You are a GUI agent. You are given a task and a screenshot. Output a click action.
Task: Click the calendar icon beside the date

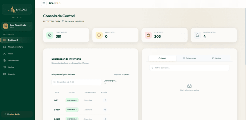pyautogui.click(x=63, y=21)
